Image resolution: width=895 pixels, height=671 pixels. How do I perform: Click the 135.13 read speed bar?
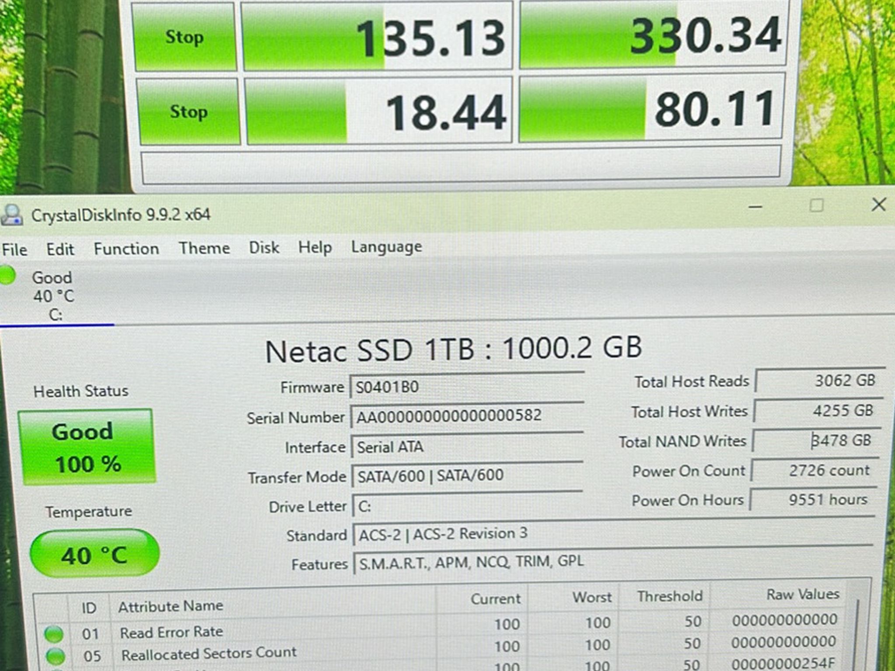tap(377, 36)
